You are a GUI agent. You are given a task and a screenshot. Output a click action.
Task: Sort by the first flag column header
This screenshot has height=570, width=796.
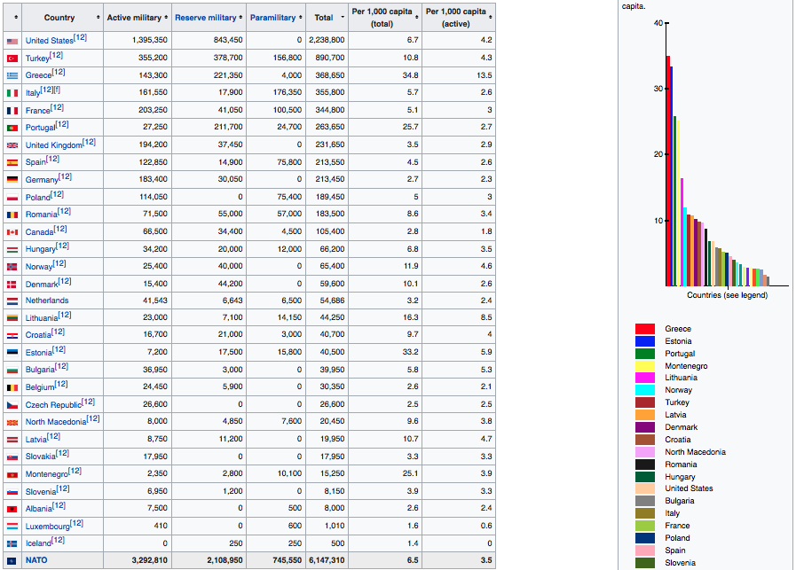coord(12,17)
